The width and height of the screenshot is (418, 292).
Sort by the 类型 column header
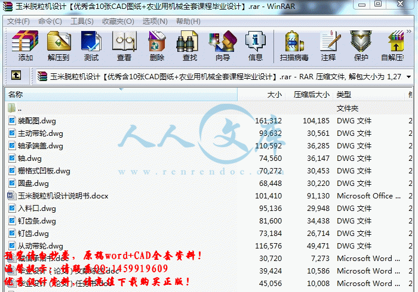(x=368, y=94)
